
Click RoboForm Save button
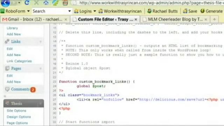pos(190,11)
